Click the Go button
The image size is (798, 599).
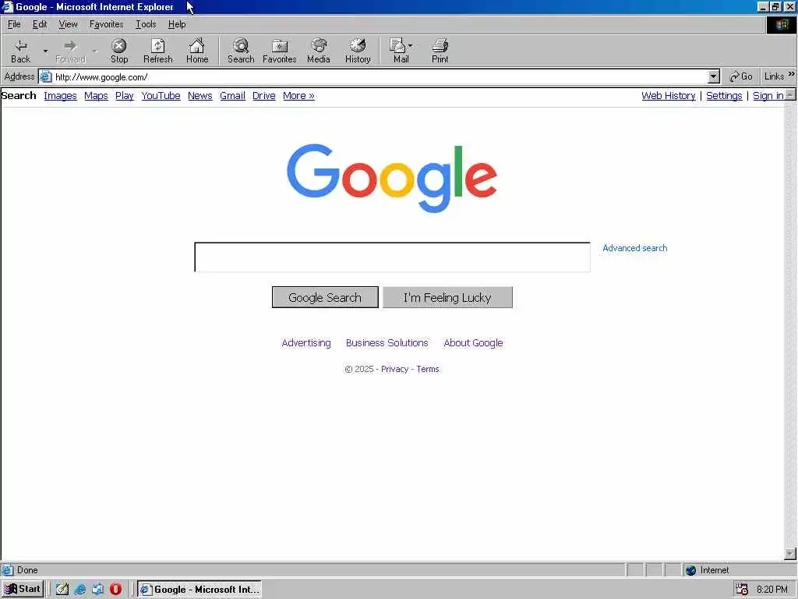pyautogui.click(x=740, y=76)
